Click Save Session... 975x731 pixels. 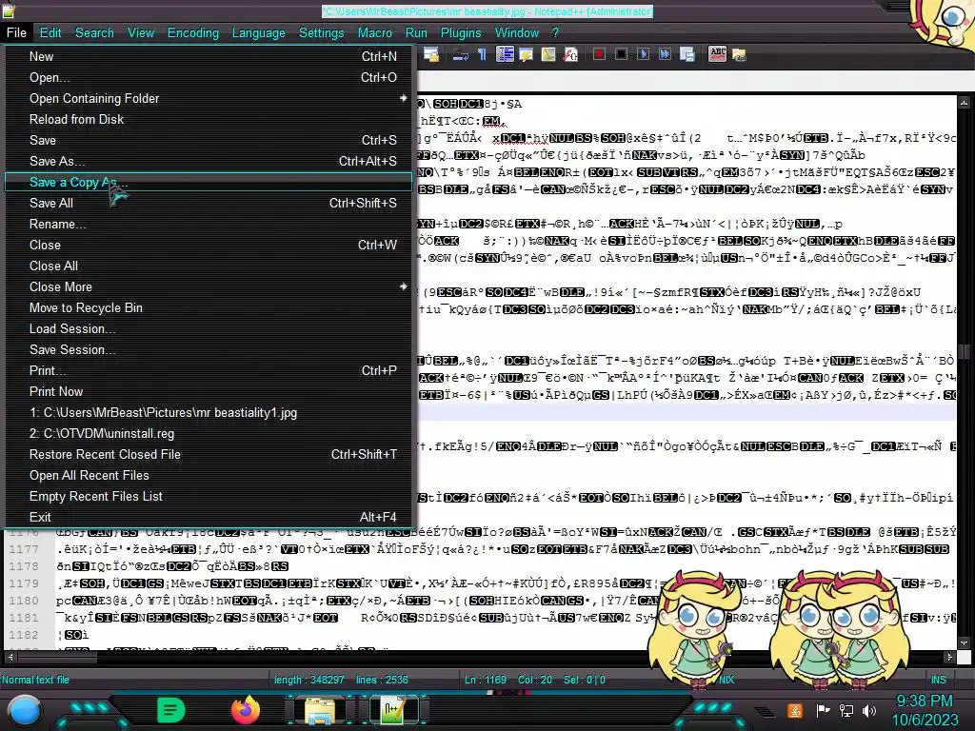coord(209,350)
